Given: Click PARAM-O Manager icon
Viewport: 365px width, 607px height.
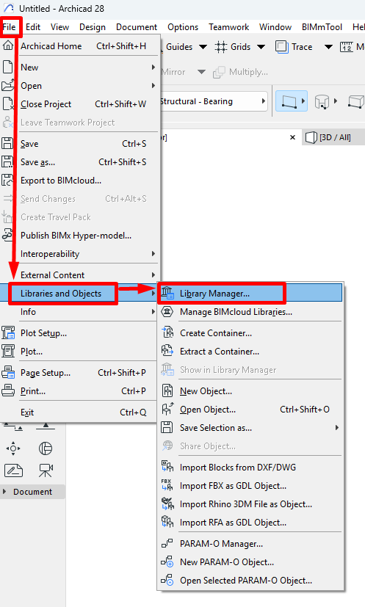Looking at the screenshot, I should point(167,544).
